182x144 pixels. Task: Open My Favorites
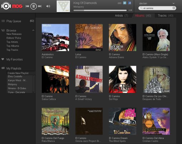[15, 59]
